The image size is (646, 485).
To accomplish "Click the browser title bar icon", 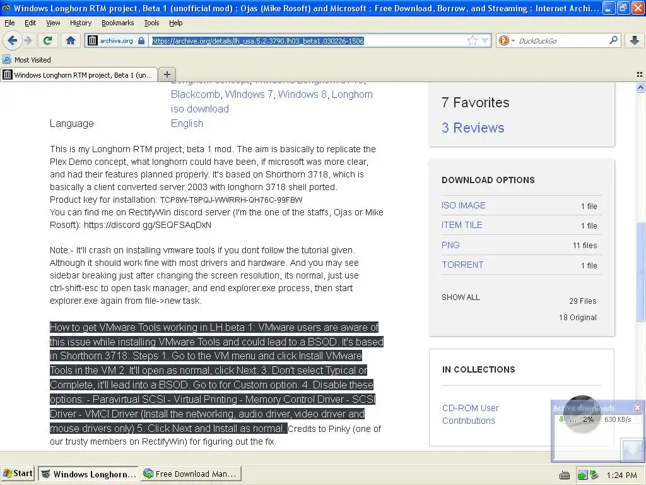I will coord(6,8).
